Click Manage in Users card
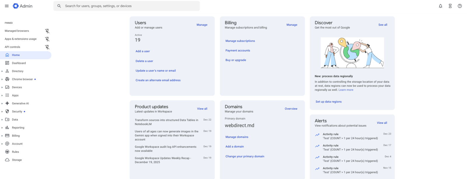Screen dimensions: 467x179 [202, 25]
